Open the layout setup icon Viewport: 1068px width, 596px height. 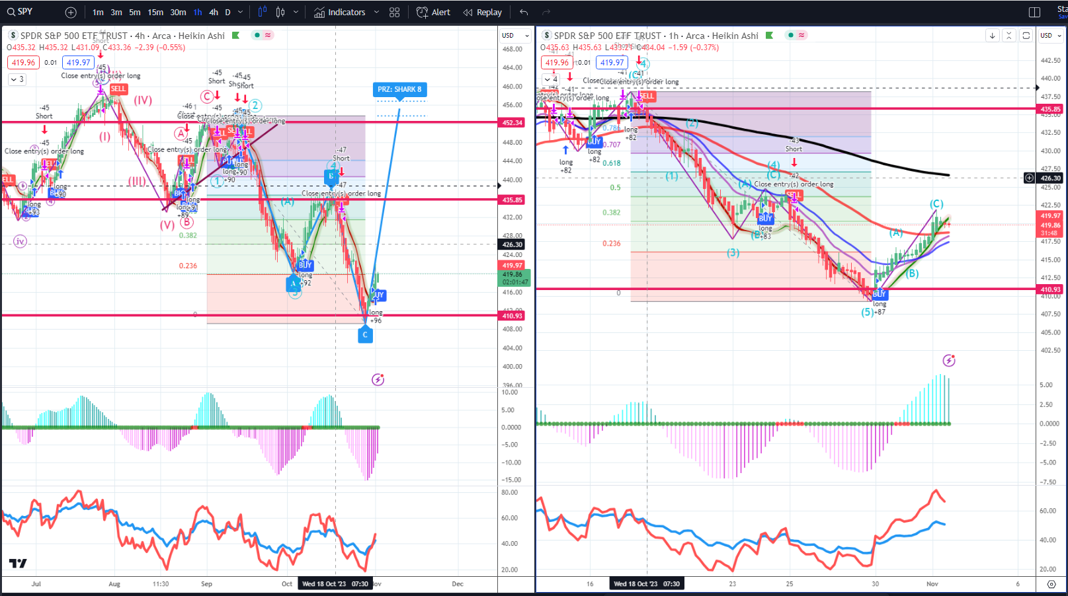pyautogui.click(x=1035, y=13)
